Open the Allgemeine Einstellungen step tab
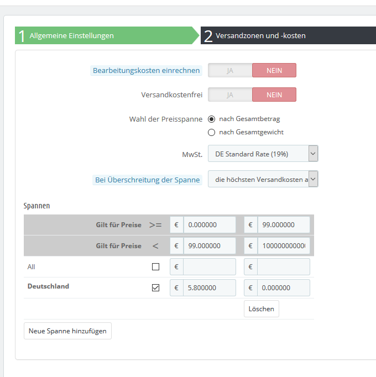 (105, 35)
